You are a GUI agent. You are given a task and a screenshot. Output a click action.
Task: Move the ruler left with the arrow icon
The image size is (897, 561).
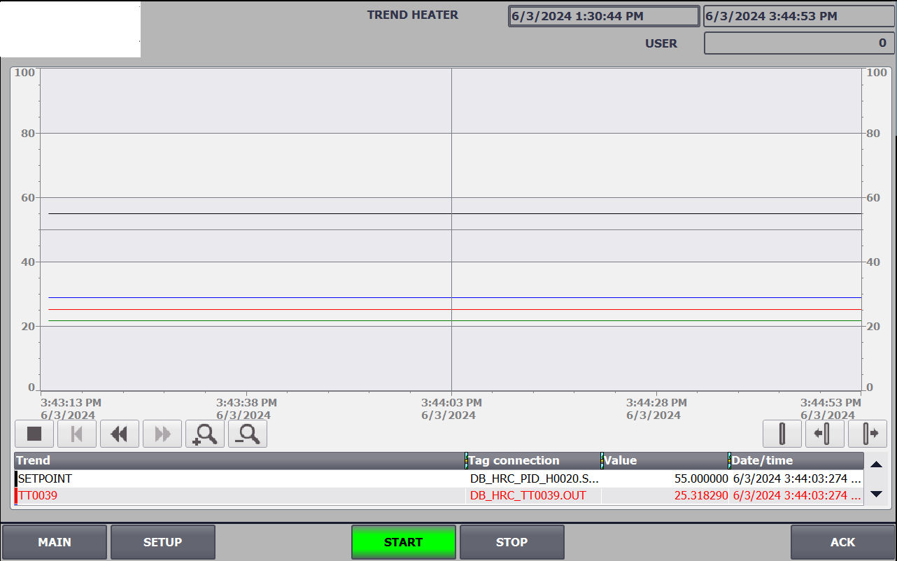[824, 434]
